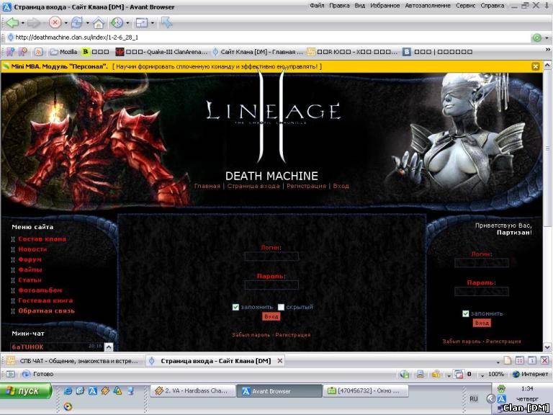Click the red close-all-tabs icon

coord(544,360)
